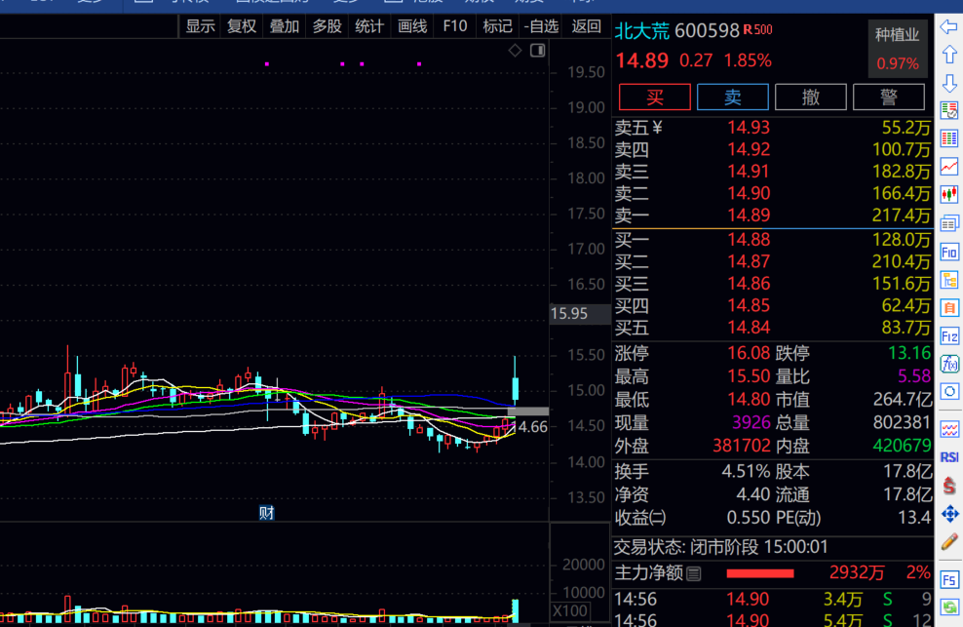Click the 卖五 ¥ label in the order book
Viewport: 963px width, 627px height.
(638, 128)
